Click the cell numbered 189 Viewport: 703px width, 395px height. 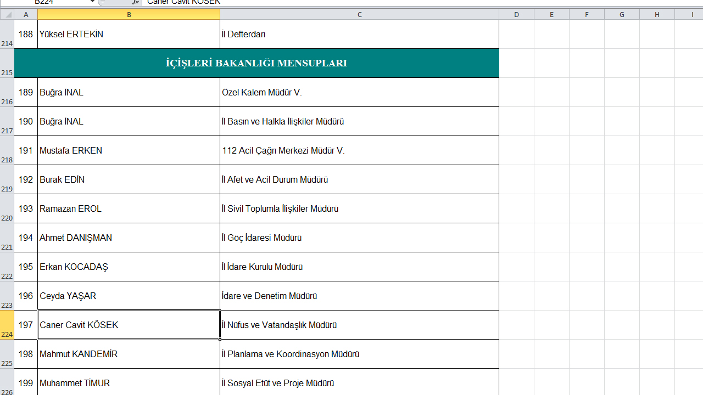(26, 92)
